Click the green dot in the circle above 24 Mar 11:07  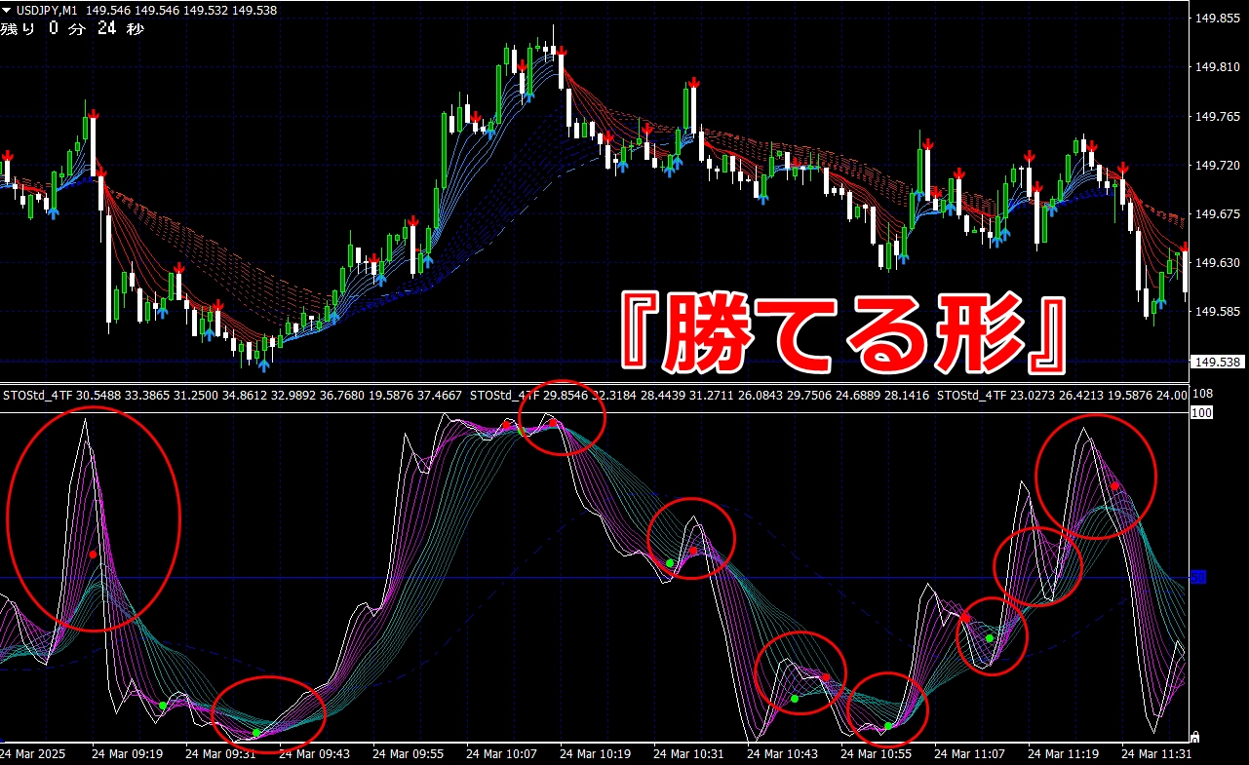click(x=989, y=638)
